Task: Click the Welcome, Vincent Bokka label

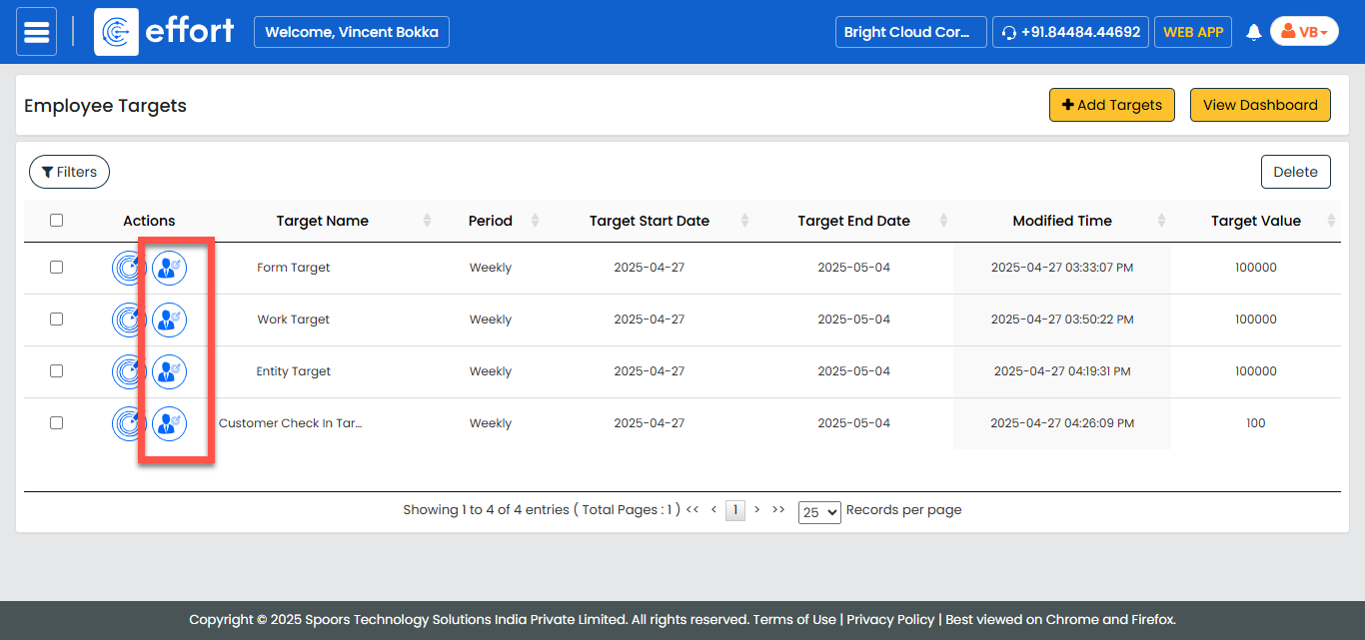Action: pyautogui.click(x=352, y=32)
